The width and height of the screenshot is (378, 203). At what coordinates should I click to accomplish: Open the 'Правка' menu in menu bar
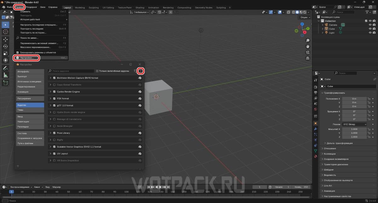point(19,7)
